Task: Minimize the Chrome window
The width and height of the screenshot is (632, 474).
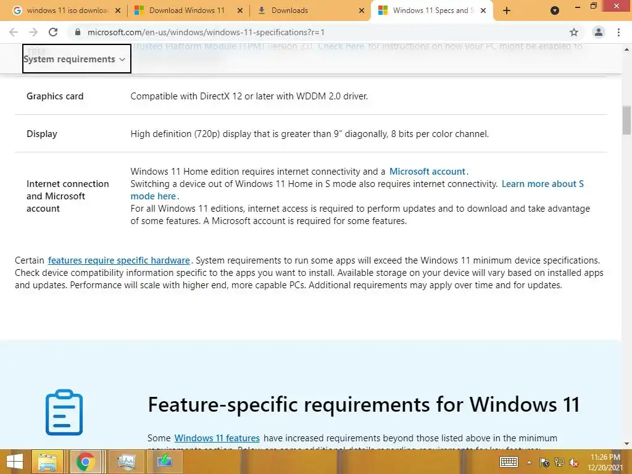Action: [x=578, y=7]
